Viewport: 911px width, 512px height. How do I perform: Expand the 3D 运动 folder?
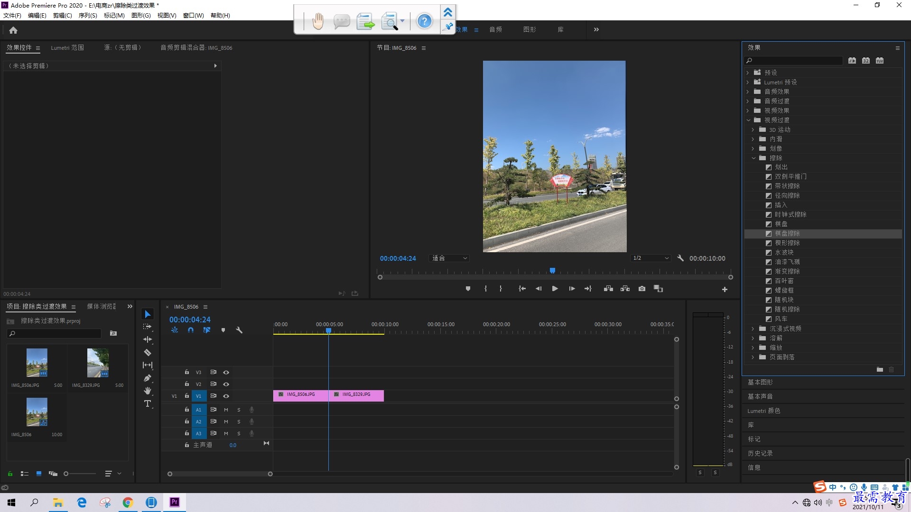[753, 129]
